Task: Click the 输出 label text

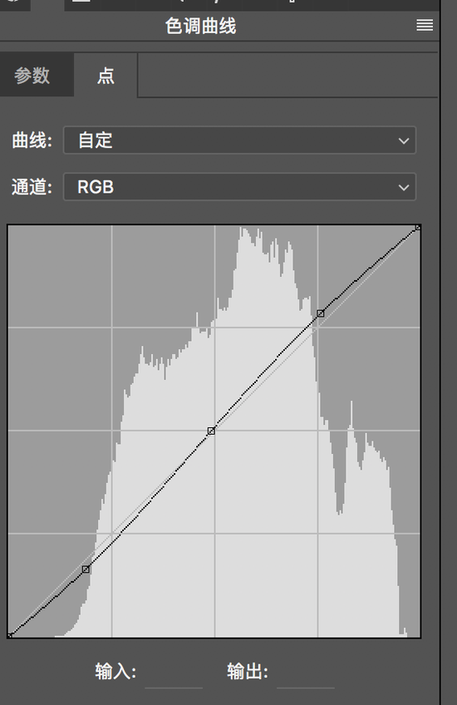Action: pos(248,672)
